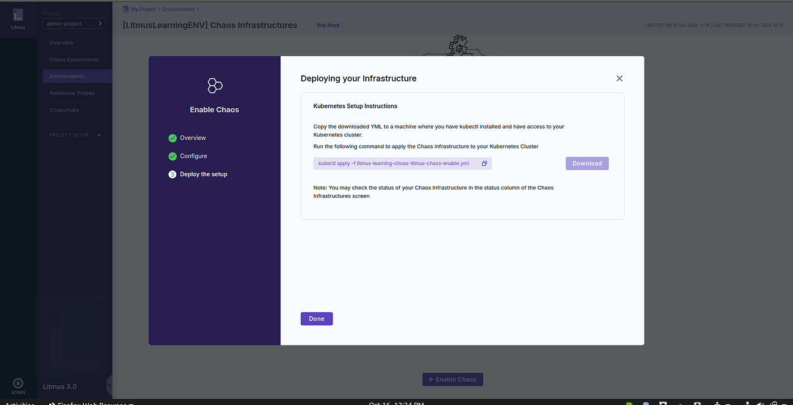Open the admin-project selector

[x=74, y=24]
